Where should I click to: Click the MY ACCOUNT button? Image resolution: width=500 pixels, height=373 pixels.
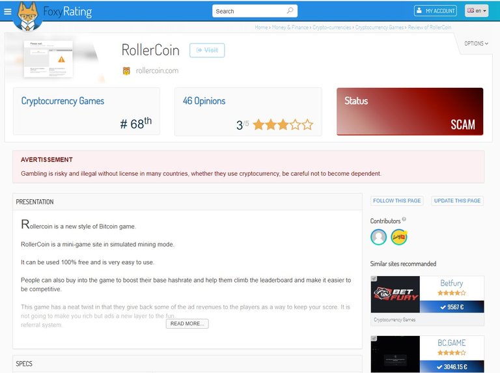point(436,11)
